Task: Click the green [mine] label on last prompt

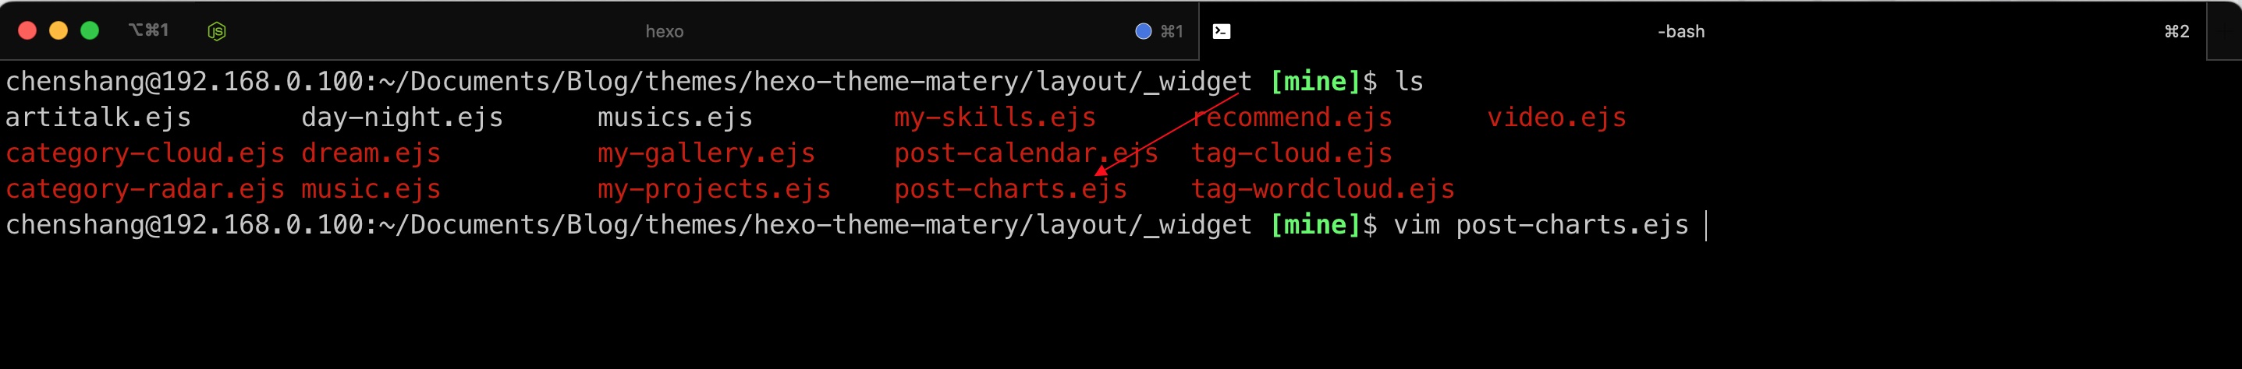Action: [x=1314, y=225]
